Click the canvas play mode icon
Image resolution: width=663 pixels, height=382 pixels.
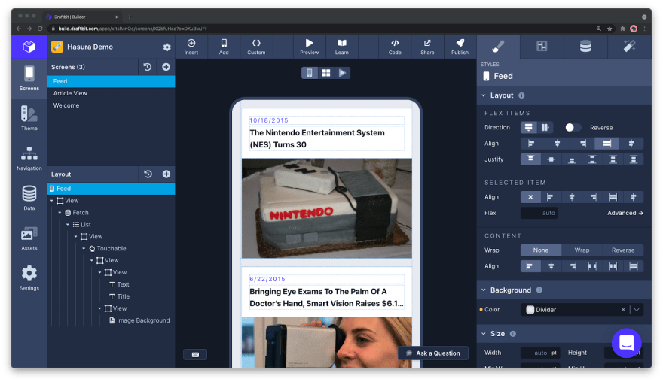(x=342, y=73)
